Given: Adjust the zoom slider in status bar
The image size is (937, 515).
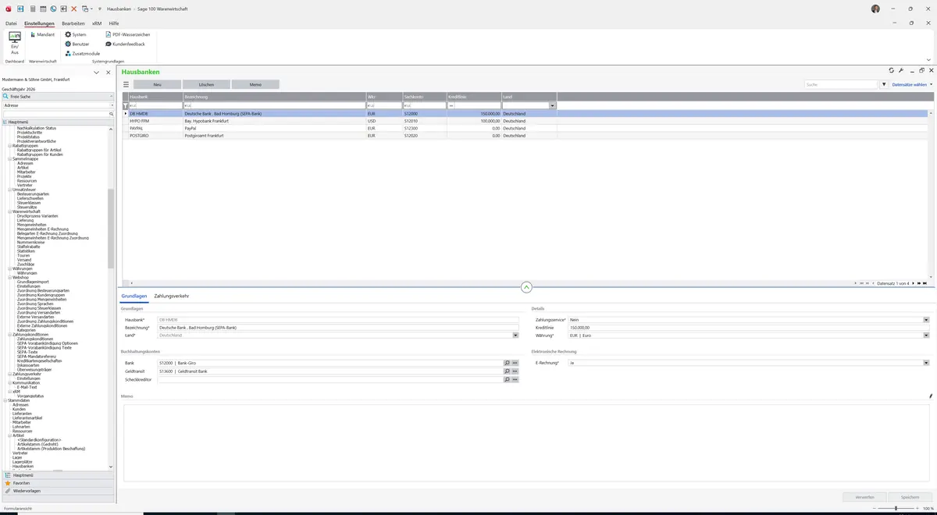Looking at the screenshot, I should (896, 509).
